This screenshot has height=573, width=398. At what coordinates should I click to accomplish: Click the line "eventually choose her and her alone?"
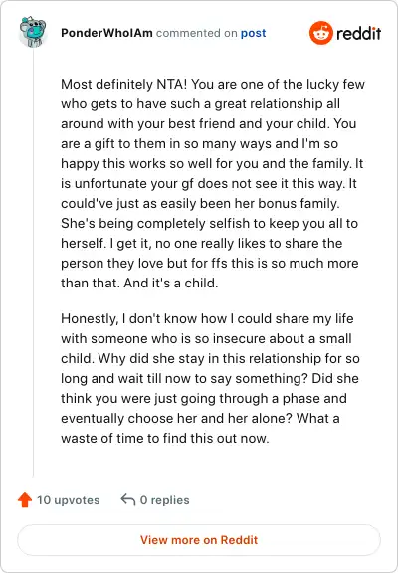[176, 418]
